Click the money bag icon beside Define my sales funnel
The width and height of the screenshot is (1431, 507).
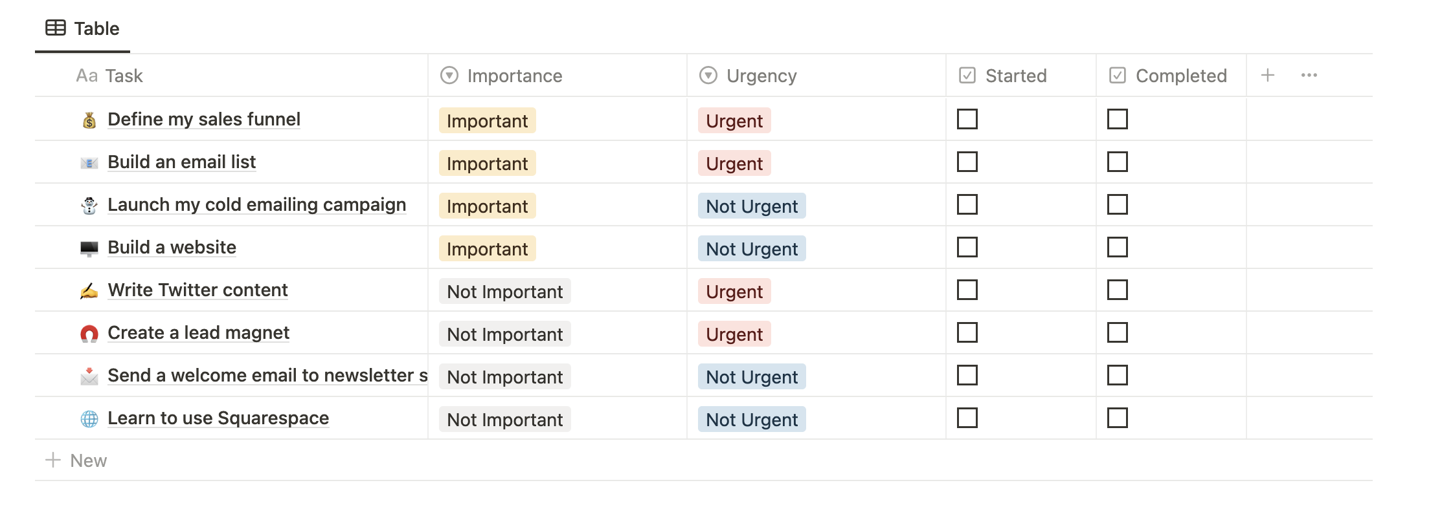pyautogui.click(x=89, y=120)
